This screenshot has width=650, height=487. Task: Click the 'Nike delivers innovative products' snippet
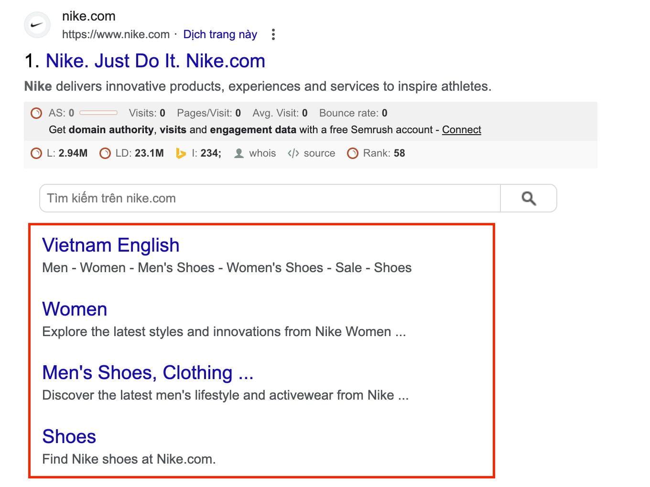pyautogui.click(x=258, y=86)
